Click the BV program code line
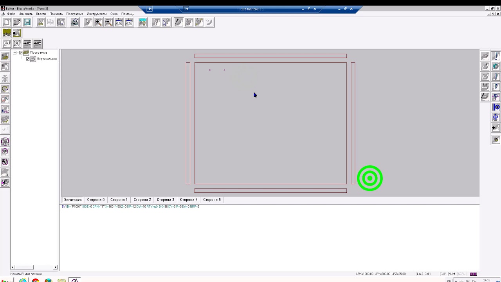Screen dimensions: 501x282 coord(130,206)
